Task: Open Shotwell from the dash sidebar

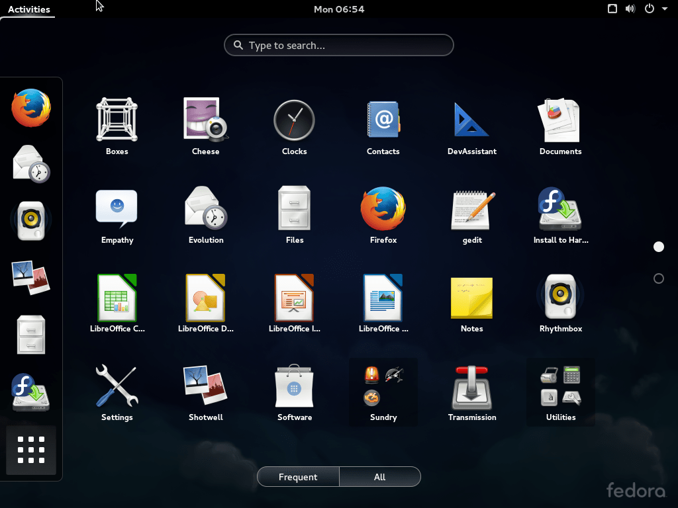Action: click(31, 277)
